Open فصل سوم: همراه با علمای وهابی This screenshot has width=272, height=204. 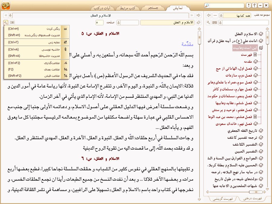click(230, 82)
